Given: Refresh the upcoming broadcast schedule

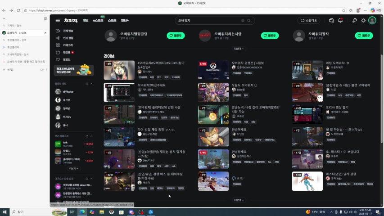Looking at the screenshot, I should pos(87,179).
